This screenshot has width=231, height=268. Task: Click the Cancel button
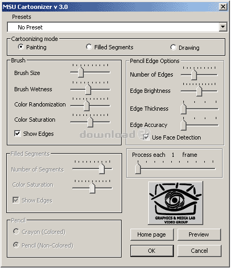pyautogui.click(x=200, y=251)
